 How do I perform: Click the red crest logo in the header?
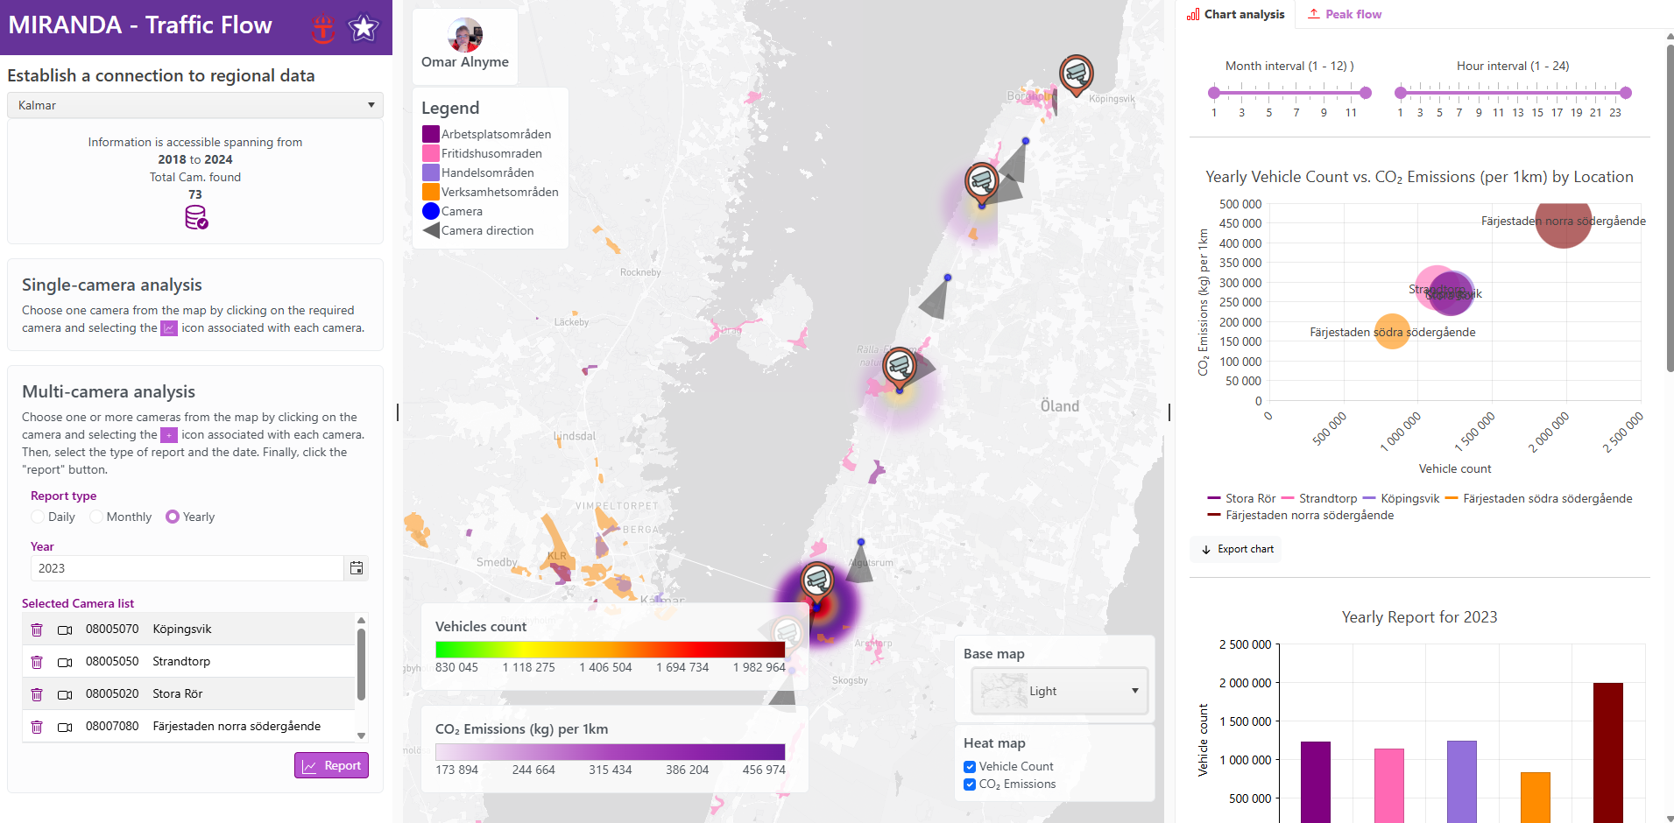323,29
